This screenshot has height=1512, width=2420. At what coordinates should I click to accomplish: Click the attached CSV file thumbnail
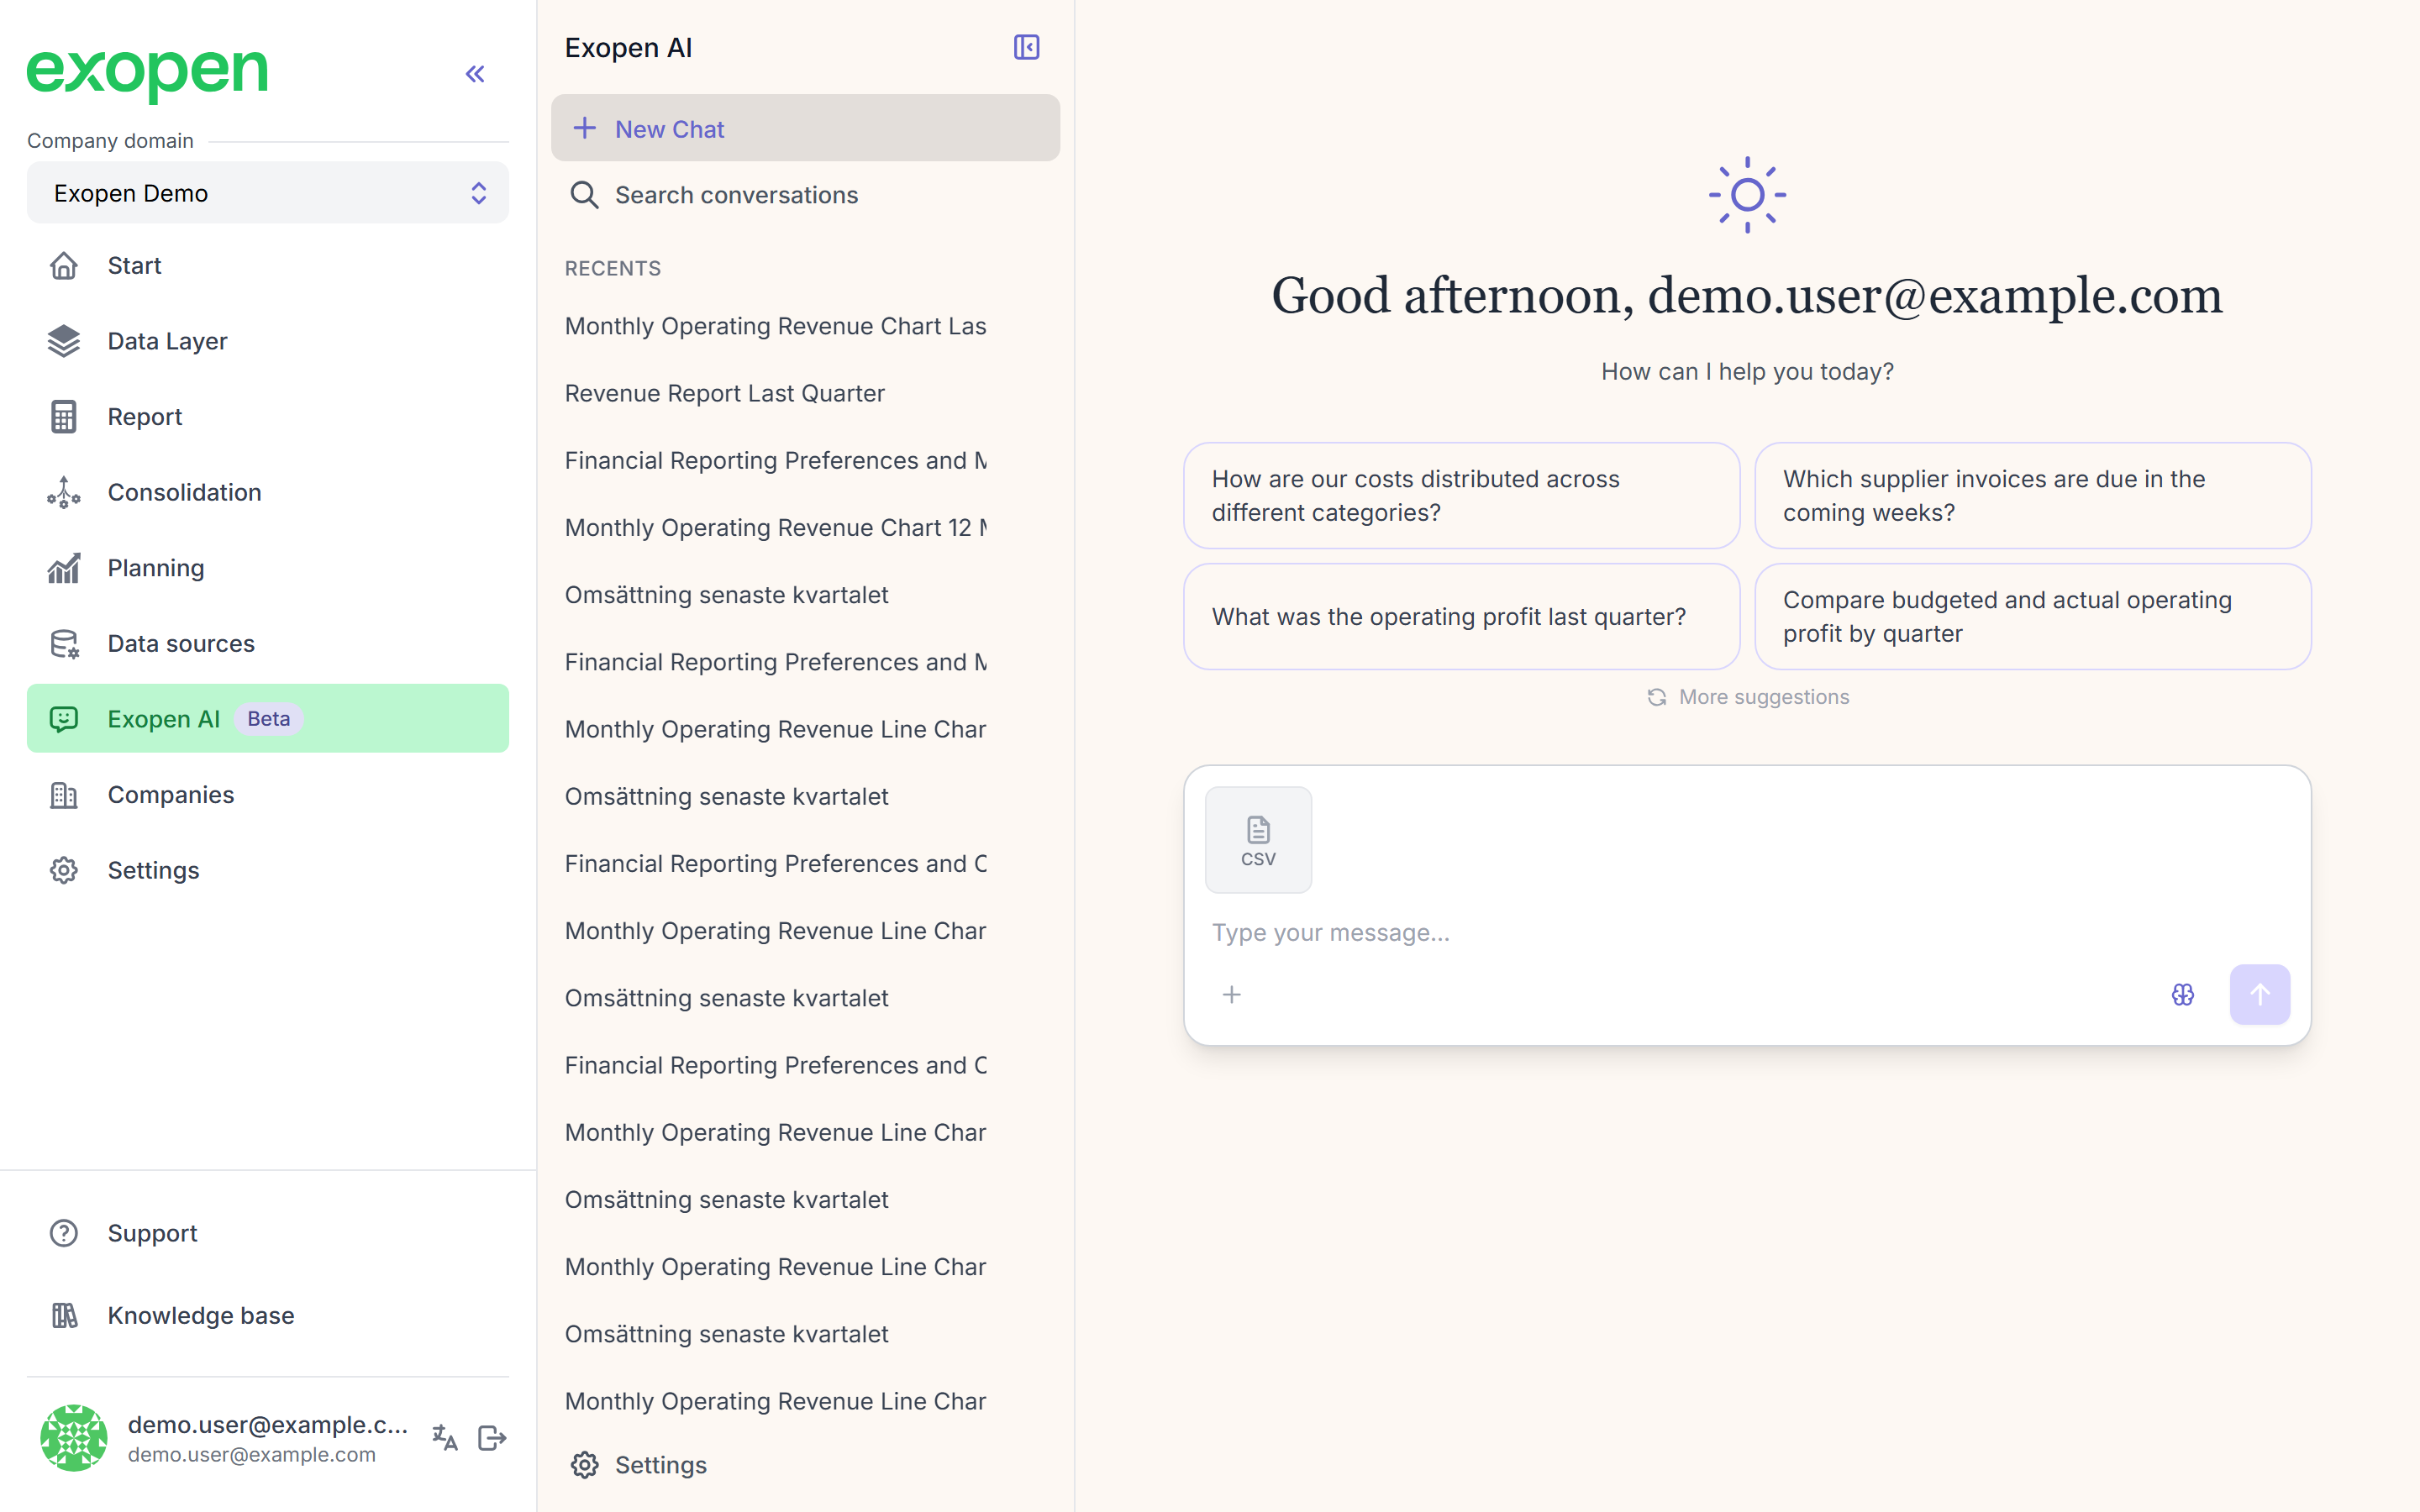click(1258, 840)
